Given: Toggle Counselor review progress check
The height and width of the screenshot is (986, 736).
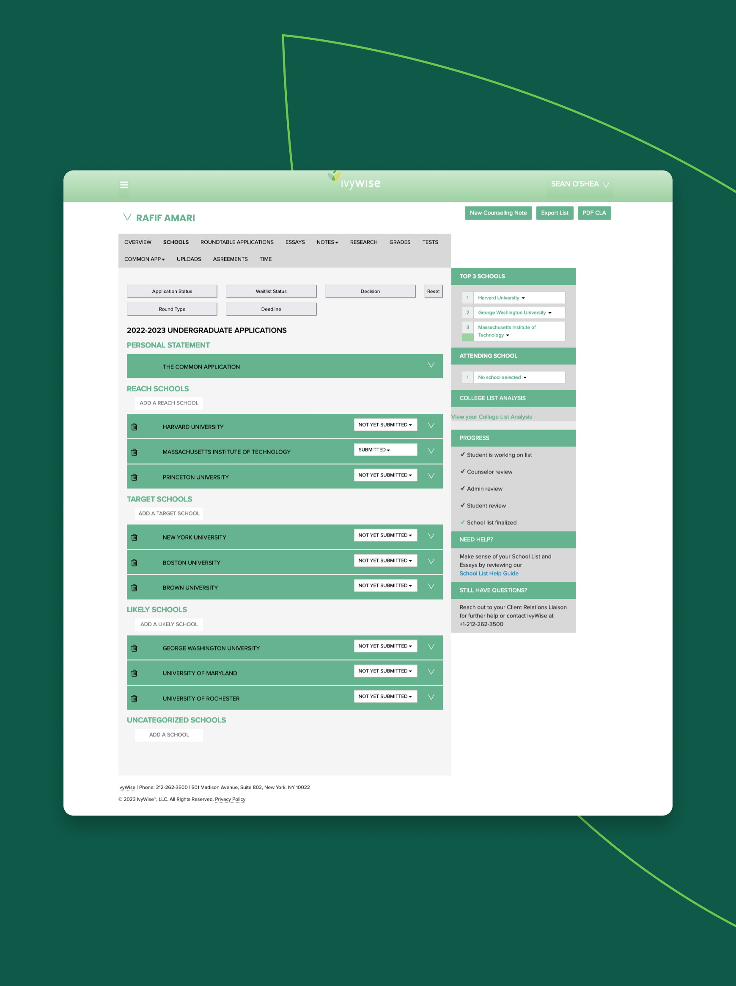Looking at the screenshot, I should pyautogui.click(x=462, y=471).
